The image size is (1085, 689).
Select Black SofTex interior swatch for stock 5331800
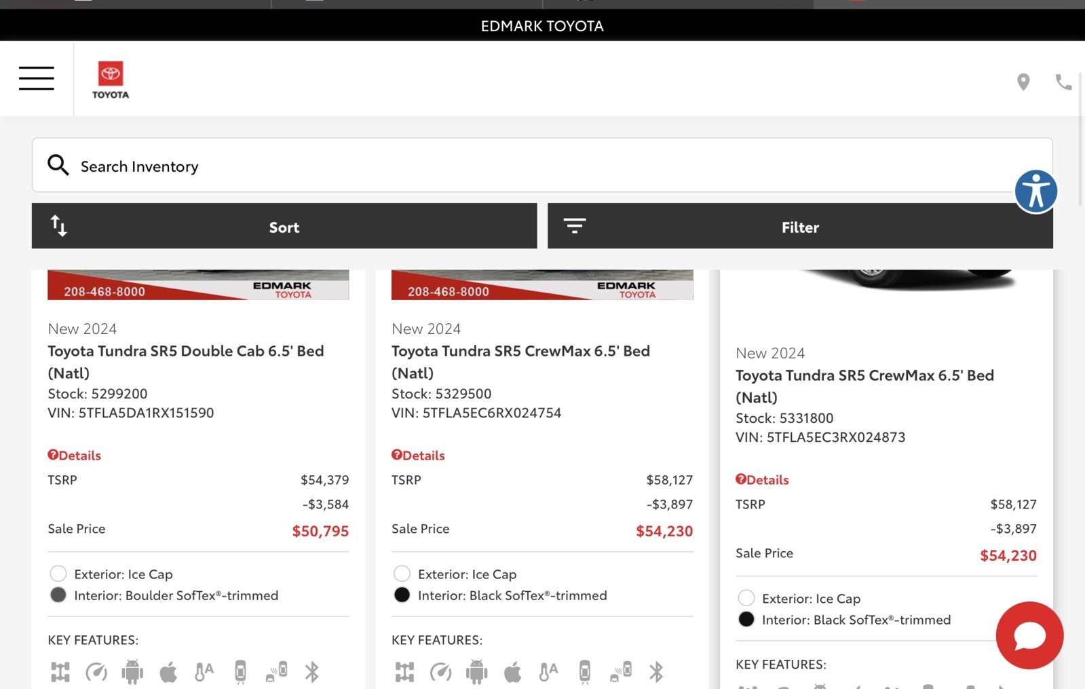(x=746, y=619)
